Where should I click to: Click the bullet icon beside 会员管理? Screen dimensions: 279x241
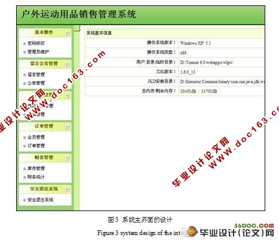24,138
